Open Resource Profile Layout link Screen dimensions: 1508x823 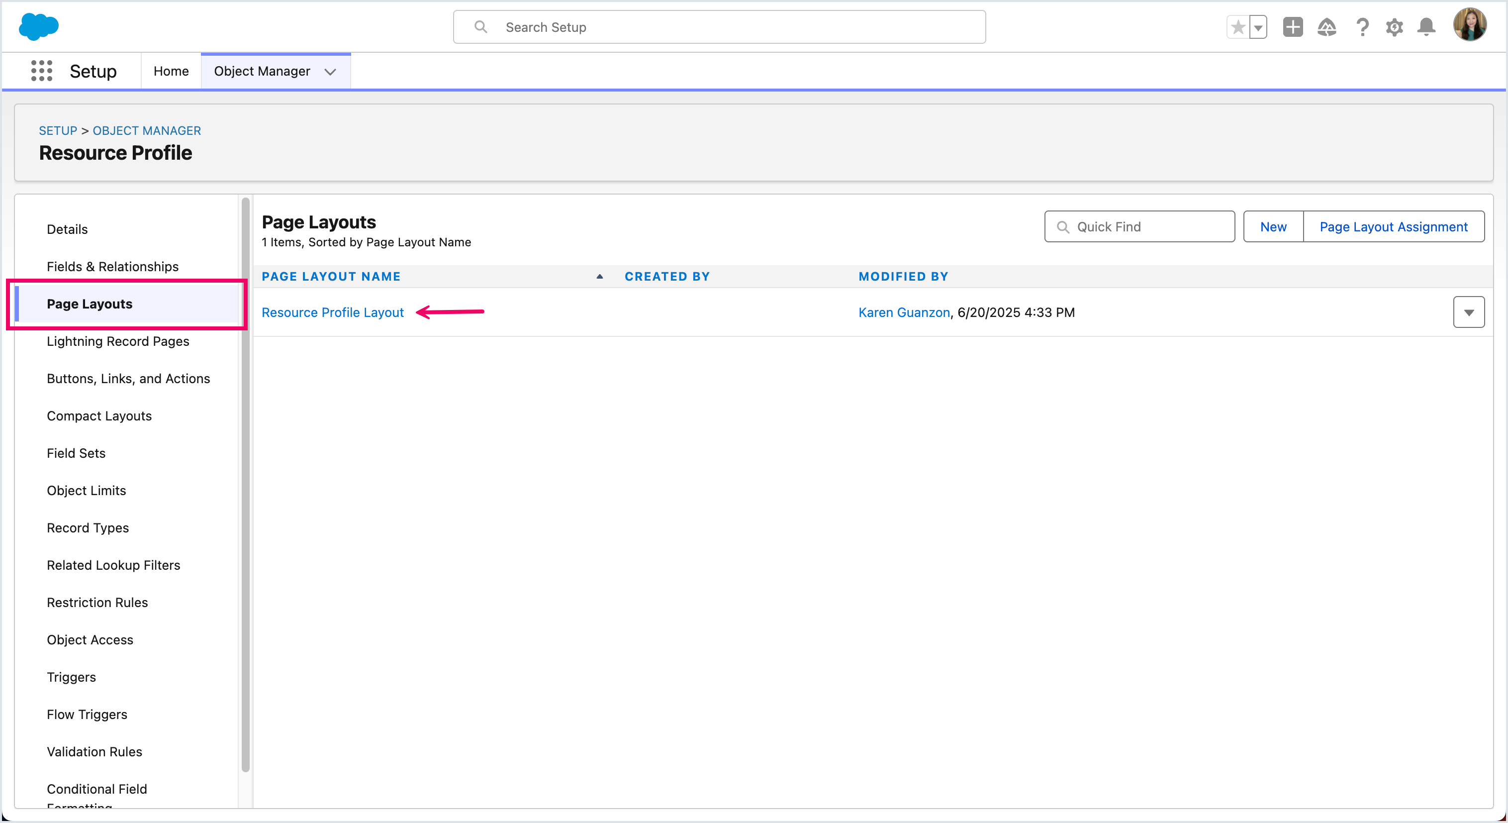pyautogui.click(x=333, y=312)
